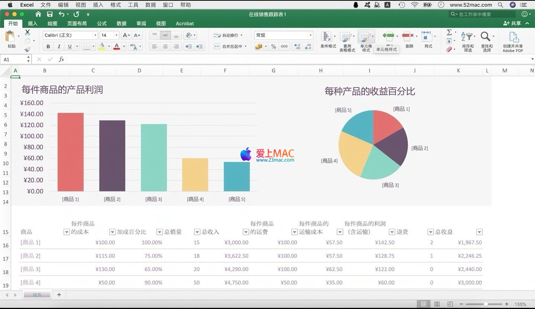
Task: Click the 共享 share button
Action: tap(512, 23)
